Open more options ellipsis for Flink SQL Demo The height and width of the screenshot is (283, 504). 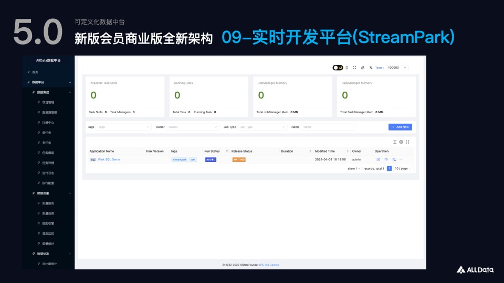(401, 159)
